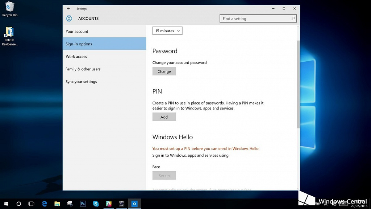Image resolution: width=371 pixels, height=209 pixels.
Task: Click the taskbar date 20/07/2015
Action: tap(359, 206)
